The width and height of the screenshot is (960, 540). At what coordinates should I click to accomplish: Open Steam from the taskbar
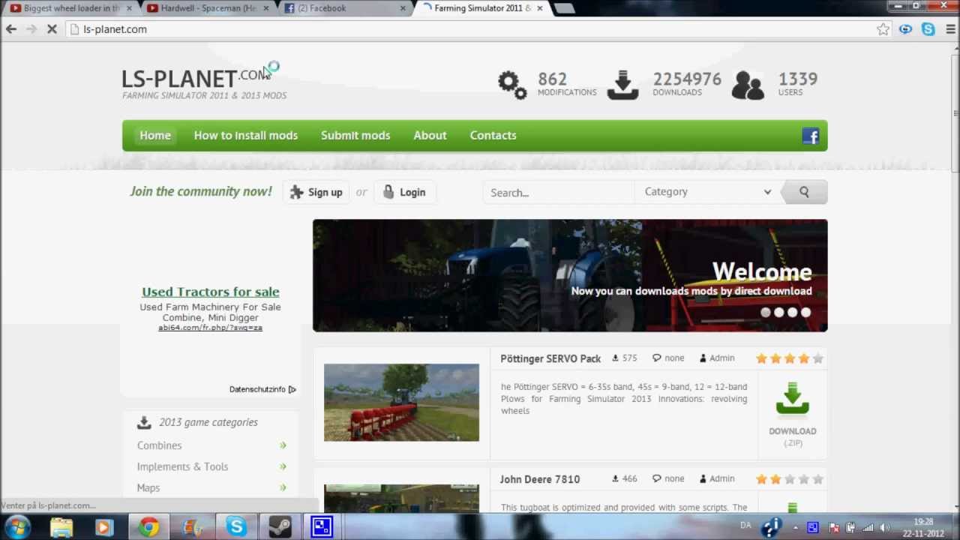[x=280, y=526]
